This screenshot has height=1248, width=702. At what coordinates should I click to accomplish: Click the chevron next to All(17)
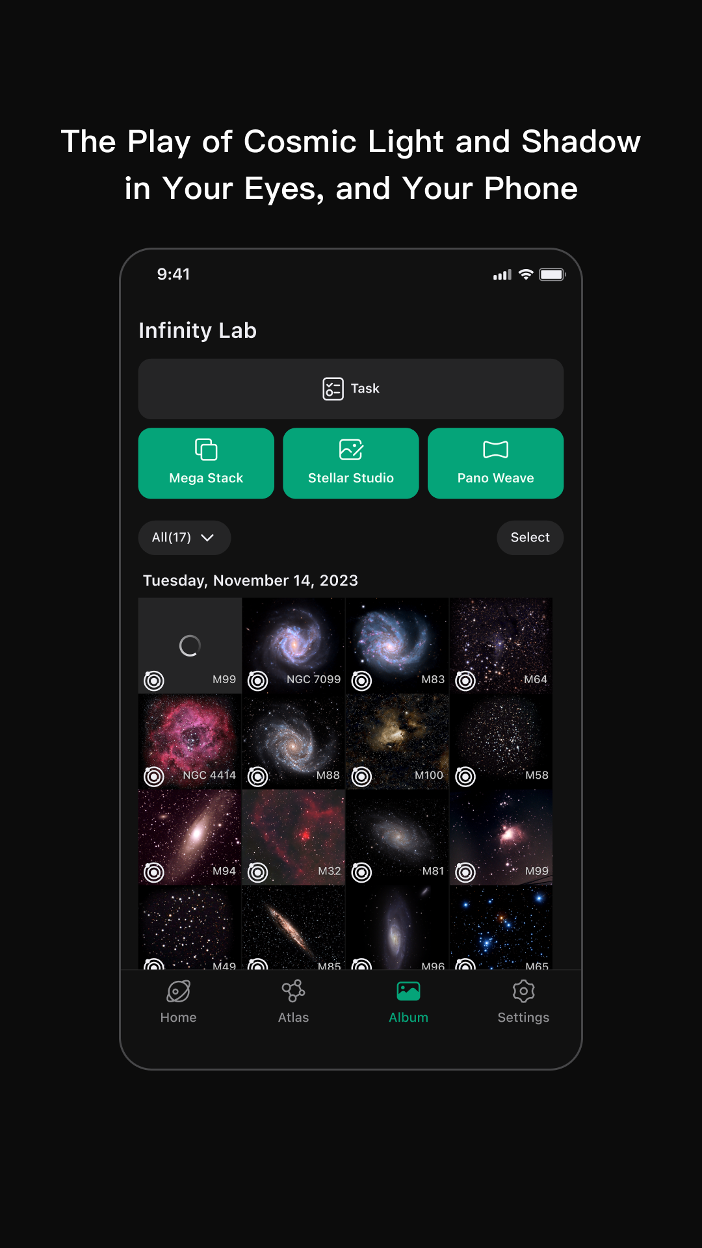[207, 538]
